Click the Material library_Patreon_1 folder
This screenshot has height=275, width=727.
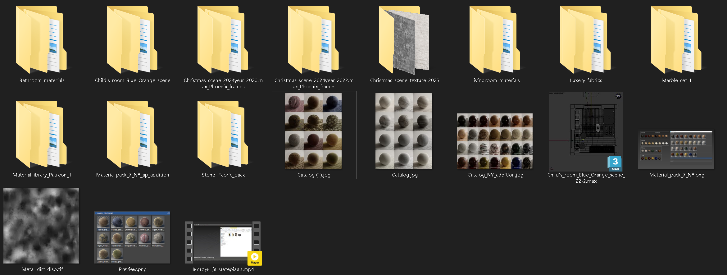click(x=41, y=134)
